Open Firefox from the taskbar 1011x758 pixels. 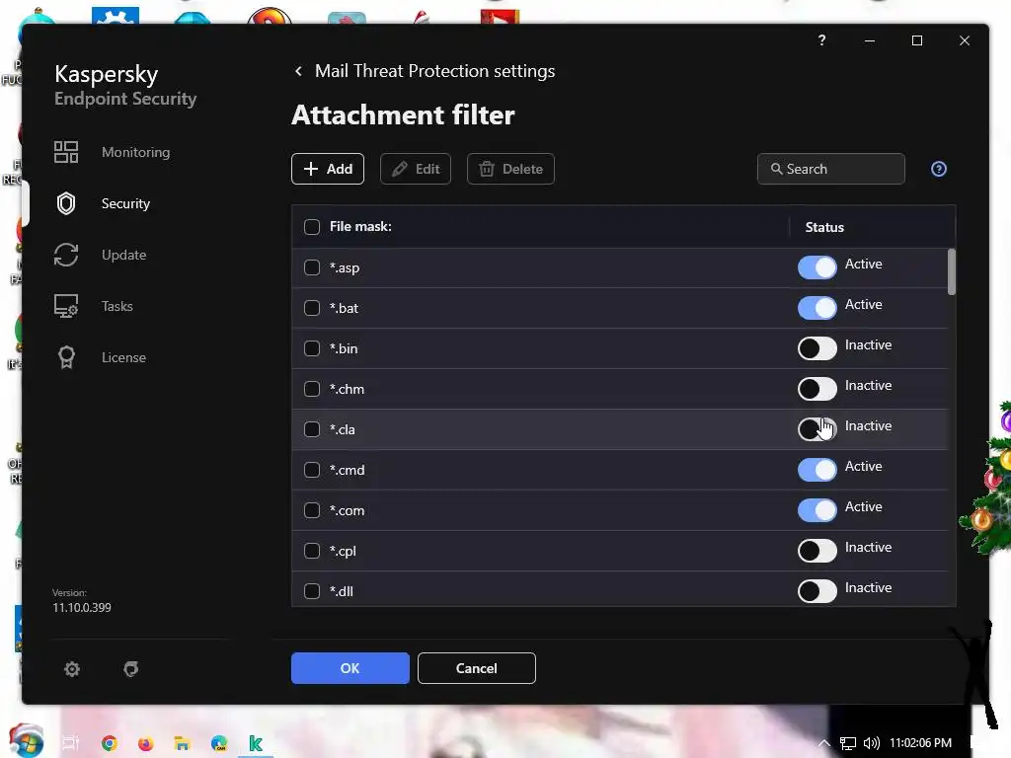coord(146,743)
